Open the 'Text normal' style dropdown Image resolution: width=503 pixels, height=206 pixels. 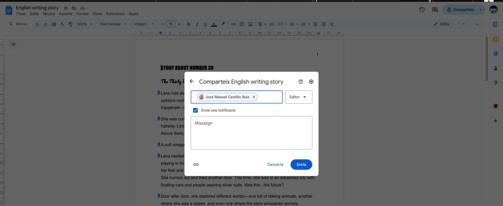click(112, 24)
